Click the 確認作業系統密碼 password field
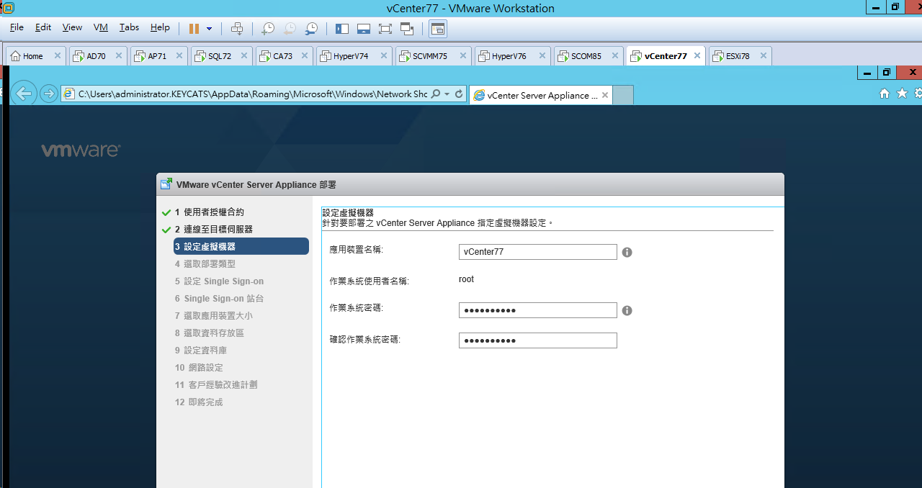This screenshot has width=922, height=488. [x=537, y=340]
